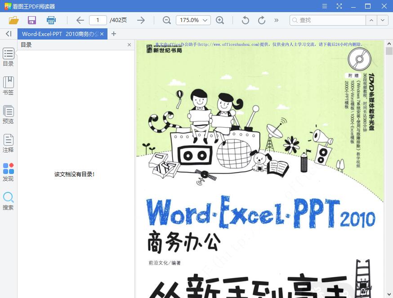The image size is (393, 298).
Task: Open the 发现 discover panel
Action: pos(8,172)
